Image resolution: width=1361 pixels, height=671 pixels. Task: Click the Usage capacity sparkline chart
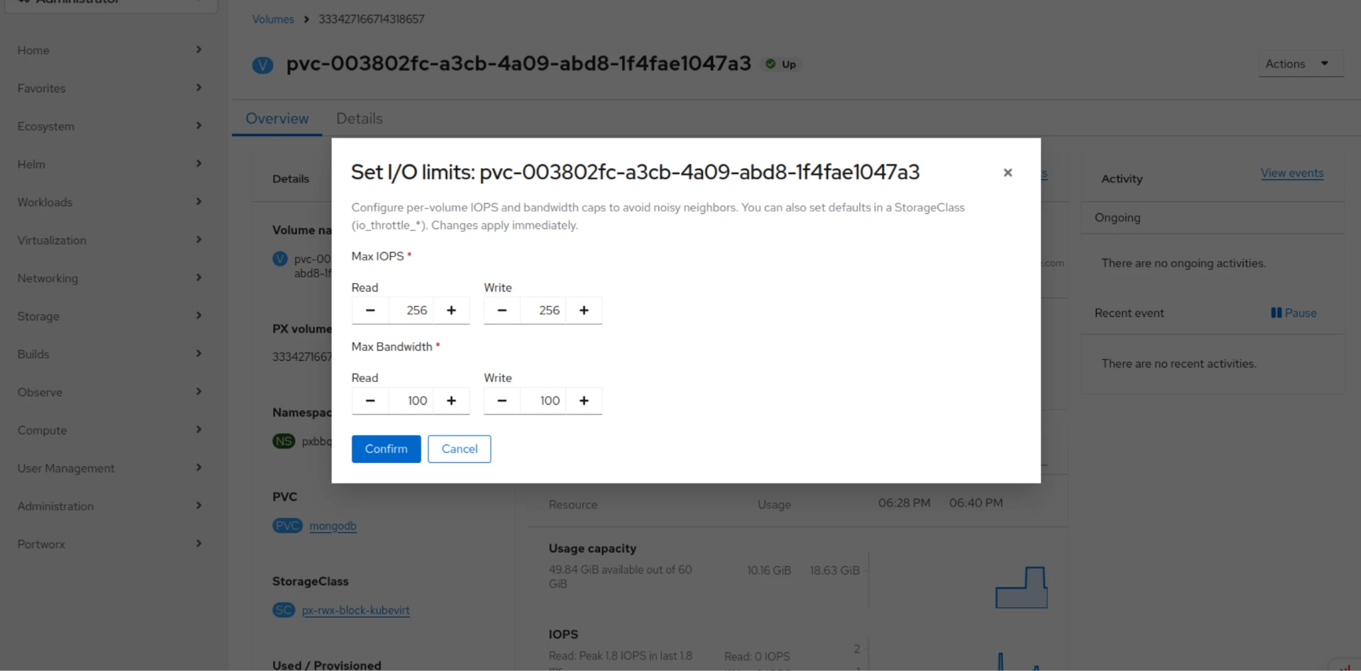point(1021,587)
